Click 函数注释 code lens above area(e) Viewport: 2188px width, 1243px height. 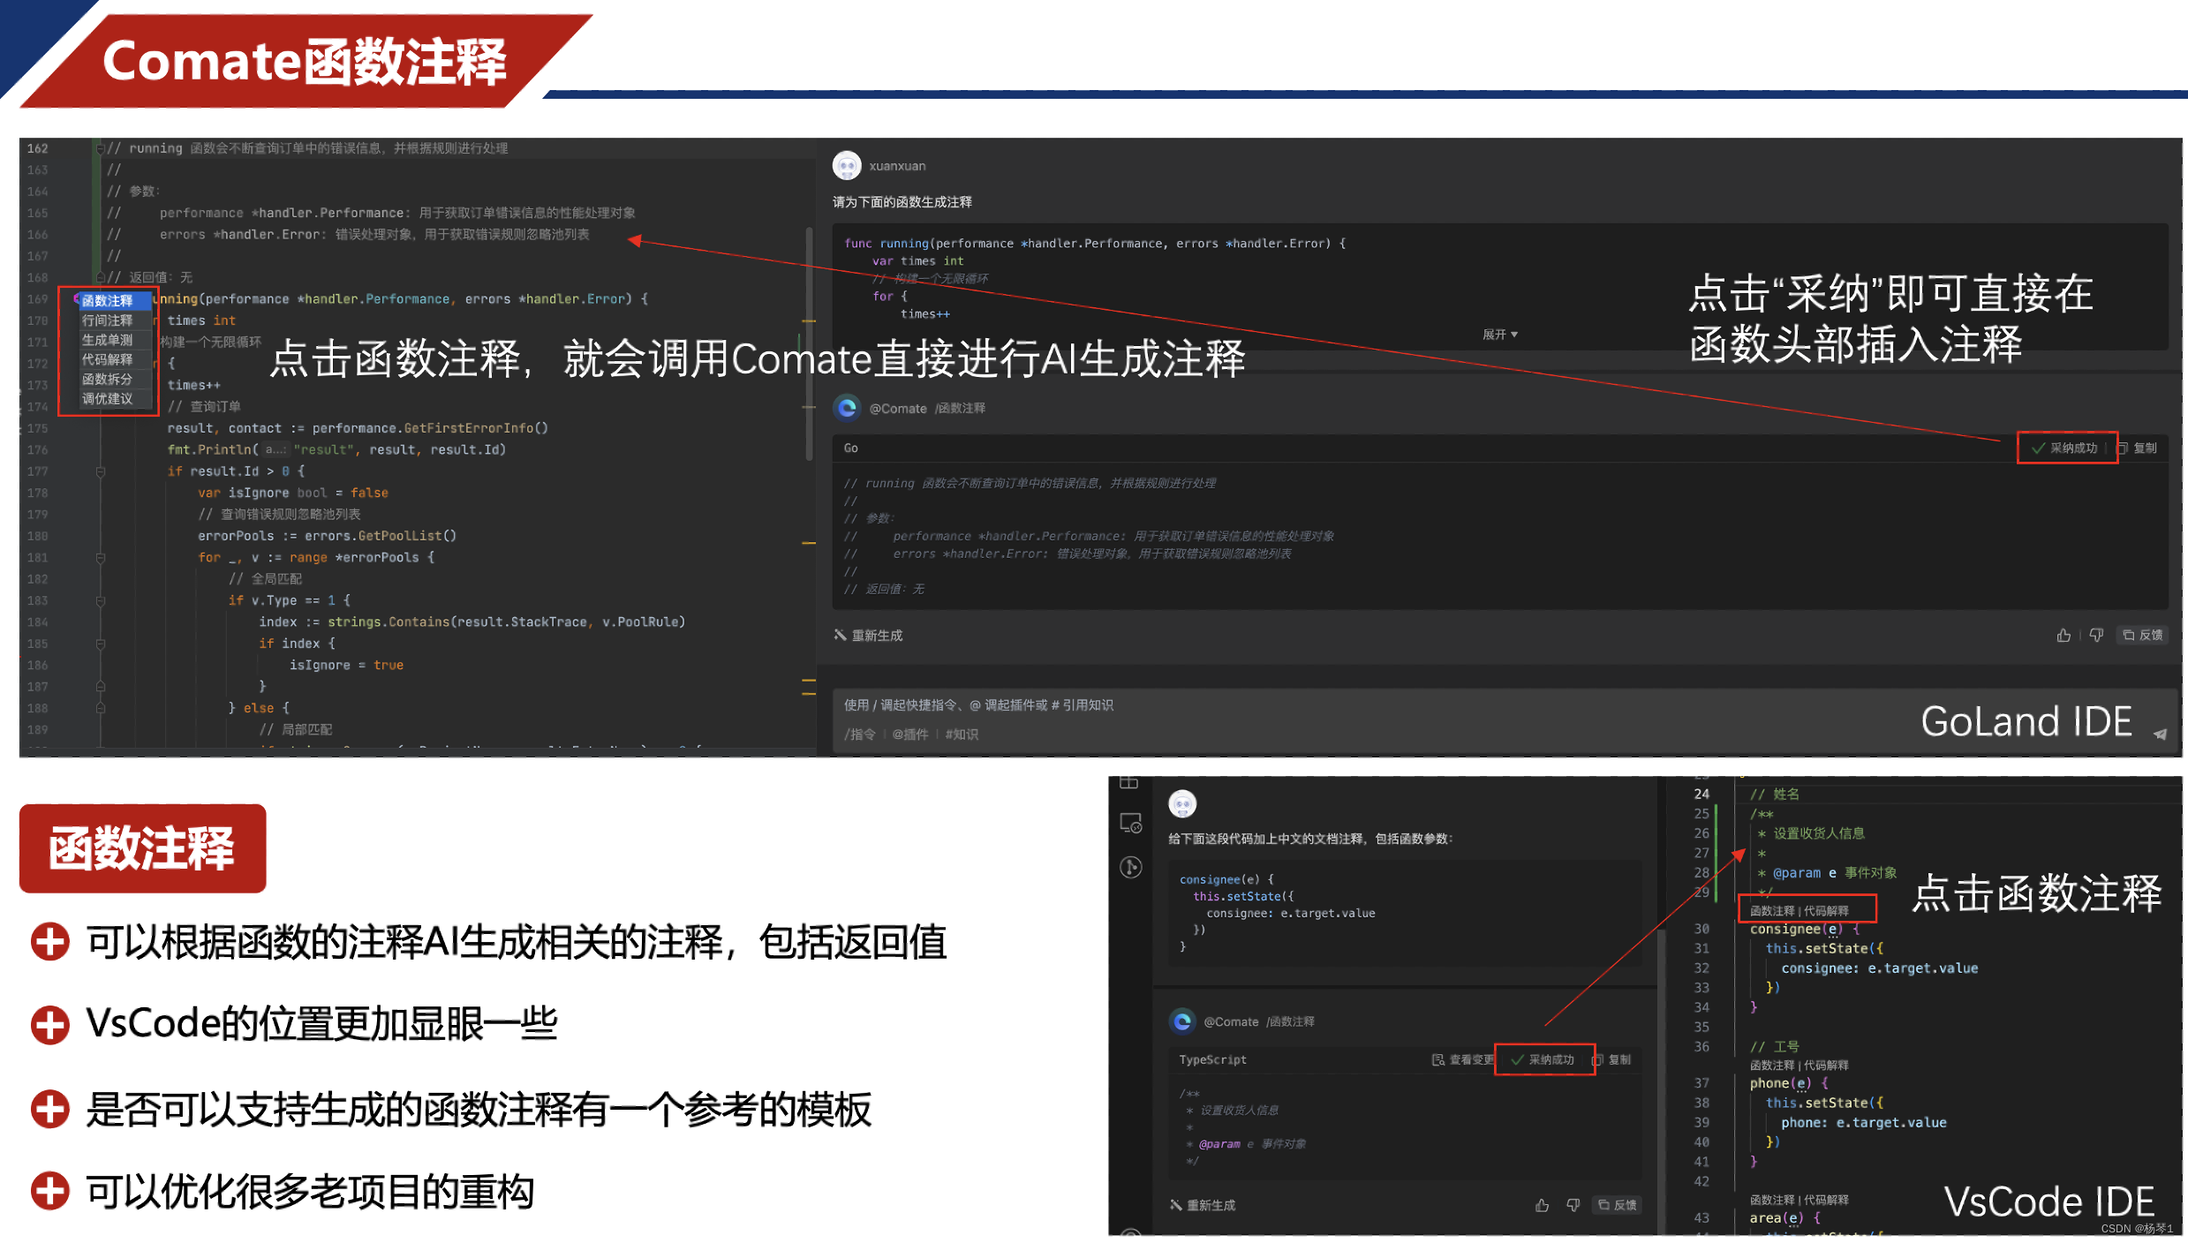(x=1772, y=1200)
